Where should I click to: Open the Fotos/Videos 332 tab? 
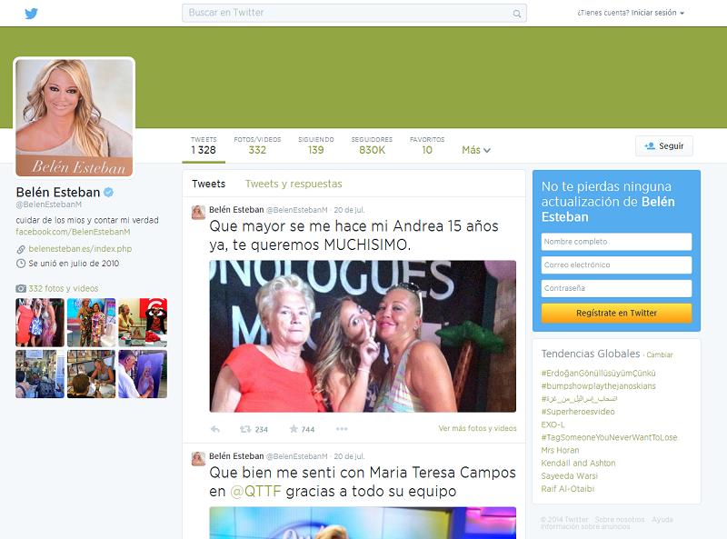(257, 145)
